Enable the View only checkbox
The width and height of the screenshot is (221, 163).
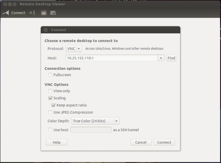(x=50, y=91)
